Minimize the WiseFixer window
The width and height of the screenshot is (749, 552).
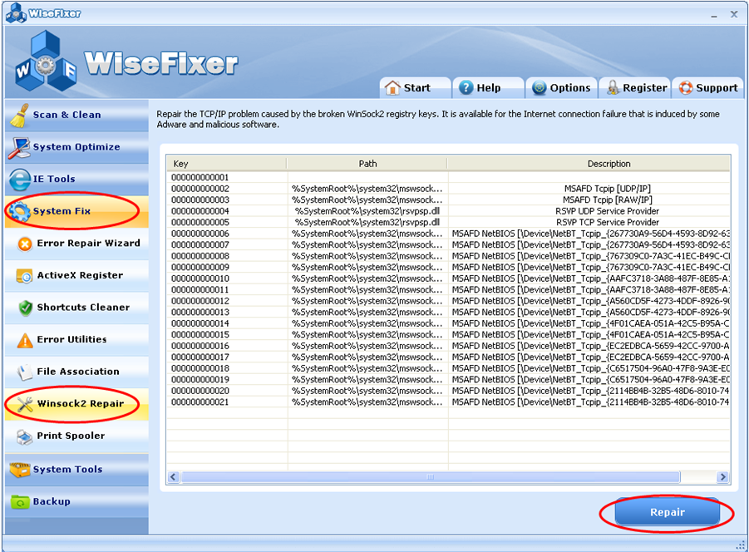click(x=713, y=15)
